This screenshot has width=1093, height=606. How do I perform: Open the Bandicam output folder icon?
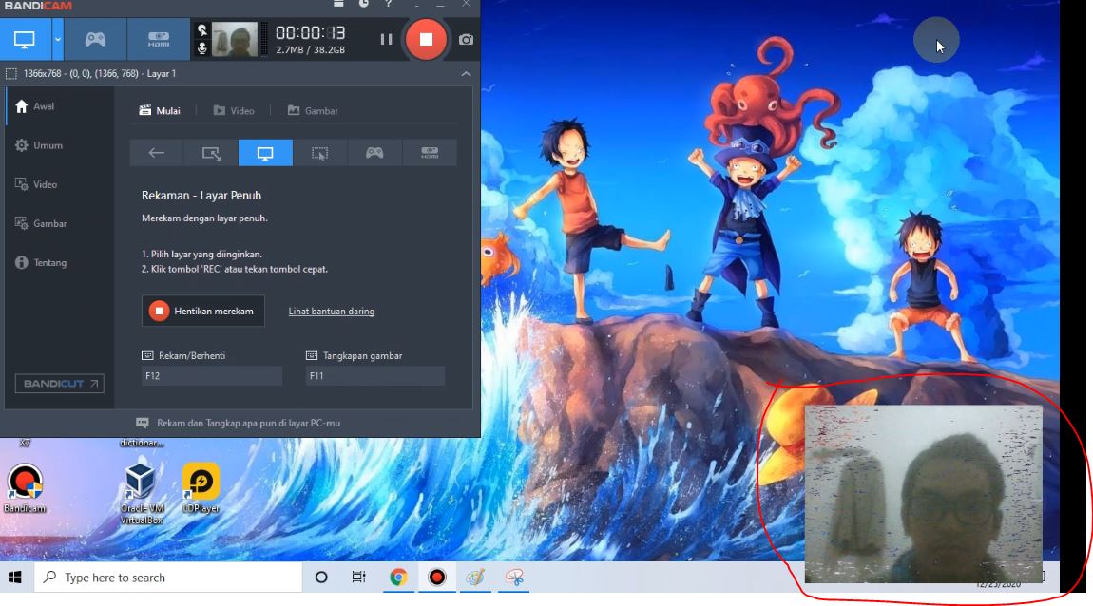point(338,4)
